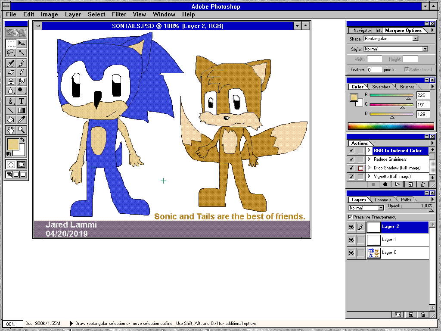Select the Eyedropper tool
441x331 pixels.
22,119
